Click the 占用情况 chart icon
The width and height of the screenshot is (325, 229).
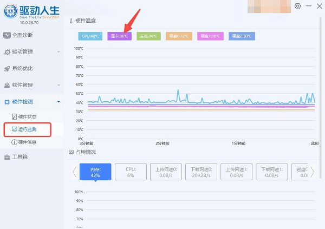point(71,152)
